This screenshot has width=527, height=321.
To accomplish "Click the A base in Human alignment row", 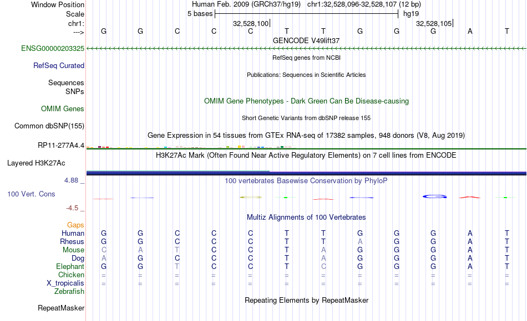I will pyautogui.click(x=470, y=233).
